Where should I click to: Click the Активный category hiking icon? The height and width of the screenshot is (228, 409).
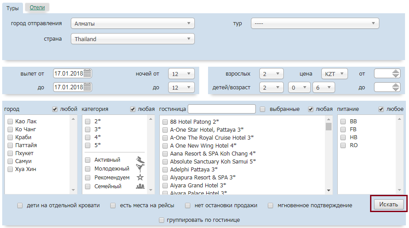pyautogui.click(x=140, y=160)
